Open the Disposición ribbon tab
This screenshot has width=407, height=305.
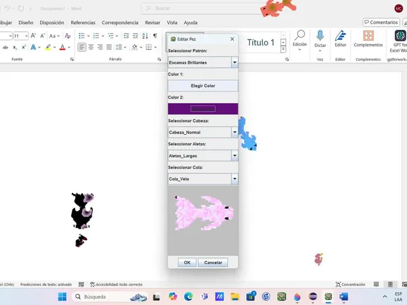click(x=52, y=23)
